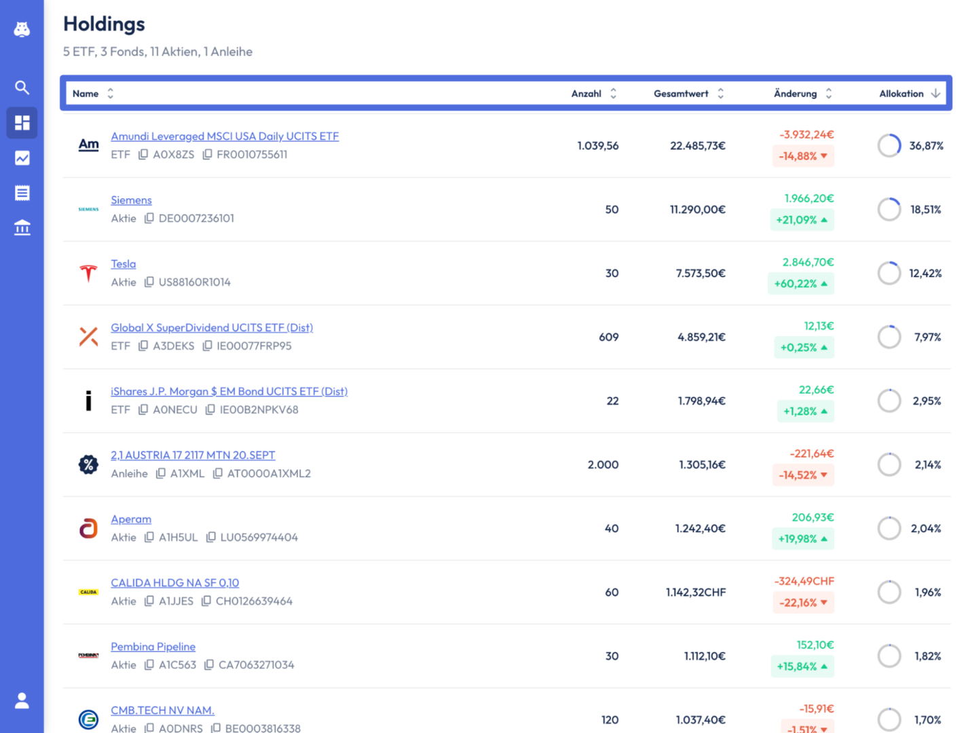Copy WKN A1C563 of Pembina Pipeline
970x733 pixels.
[149, 665]
